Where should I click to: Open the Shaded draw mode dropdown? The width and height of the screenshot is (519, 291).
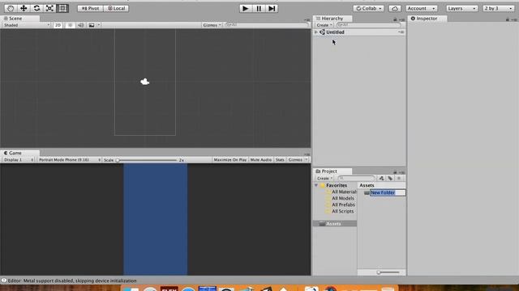pyautogui.click(x=27, y=25)
